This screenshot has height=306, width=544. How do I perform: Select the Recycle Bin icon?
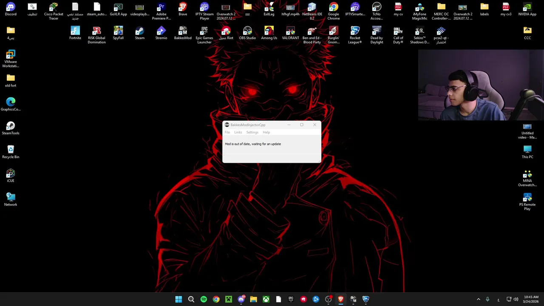point(11,152)
